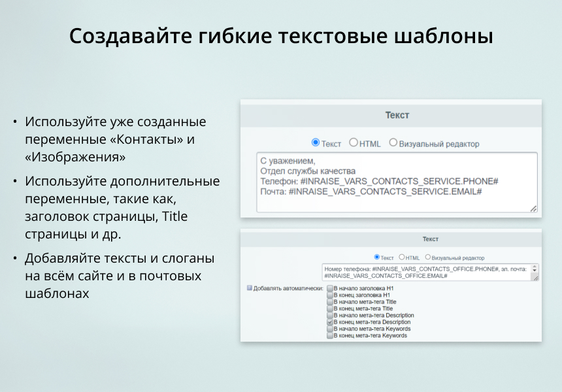562x392 pixels.
Task: Check «В начало мета-тега Description»
Action: [329, 315]
